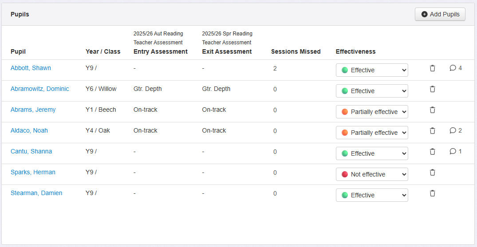This screenshot has width=477, height=247.
Task: Click Entry Assessment column header
Action: point(161,52)
